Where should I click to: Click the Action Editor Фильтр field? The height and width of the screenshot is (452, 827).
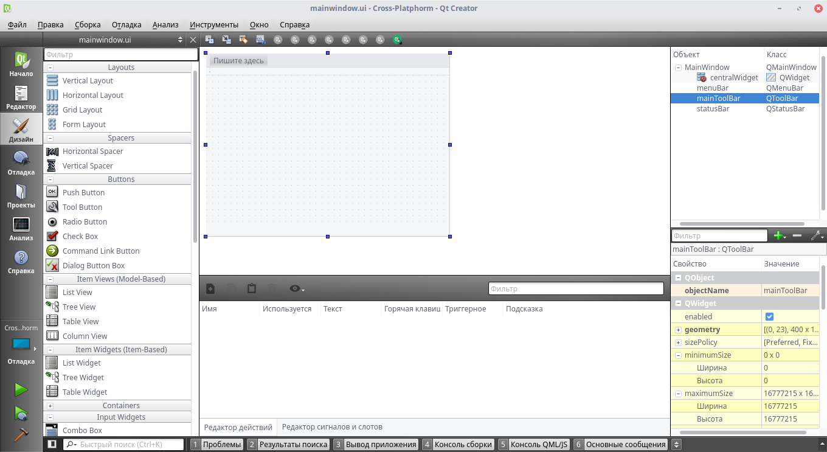point(576,288)
